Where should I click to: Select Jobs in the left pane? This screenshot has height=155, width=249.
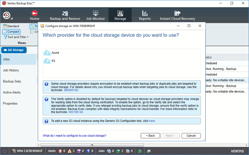[x=18, y=59]
